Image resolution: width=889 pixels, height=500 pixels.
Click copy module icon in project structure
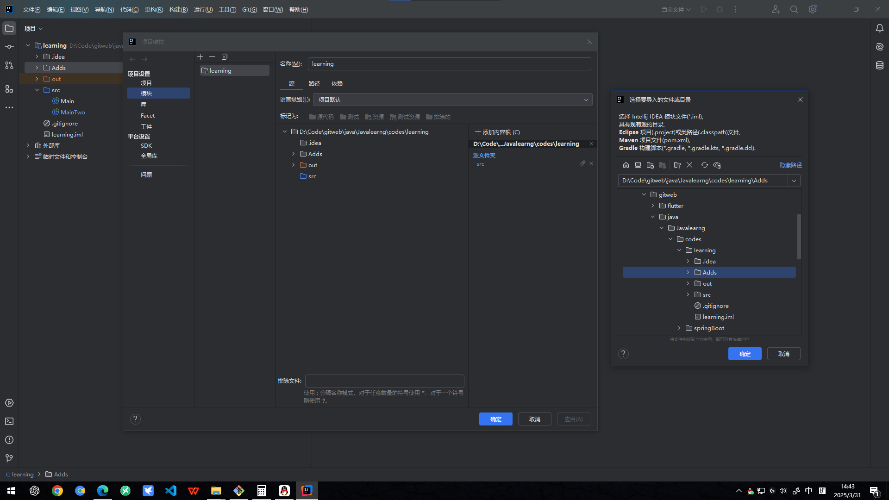(225, 57)
